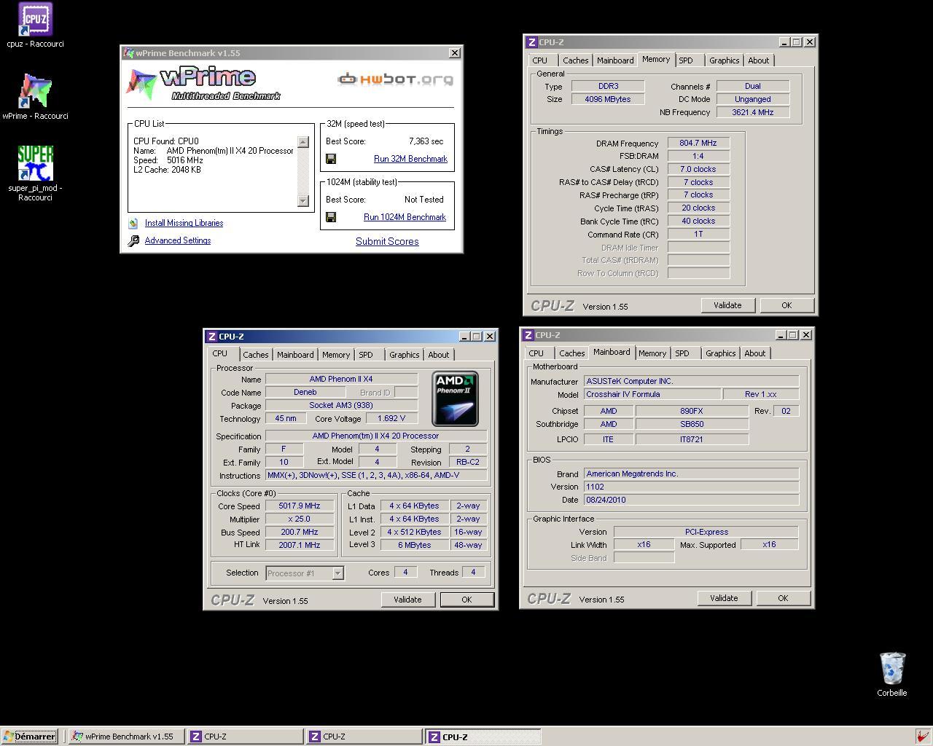Viewport: 933px width, 746px height.
Task: Click the first CPU-Z taskbar button
Action: 245,737
